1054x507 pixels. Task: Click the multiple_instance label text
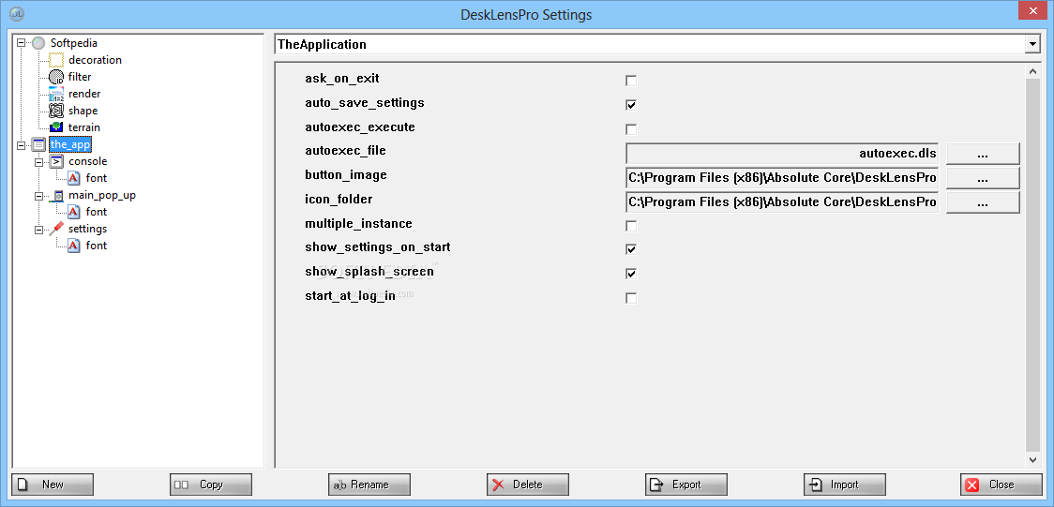[358, 224]
